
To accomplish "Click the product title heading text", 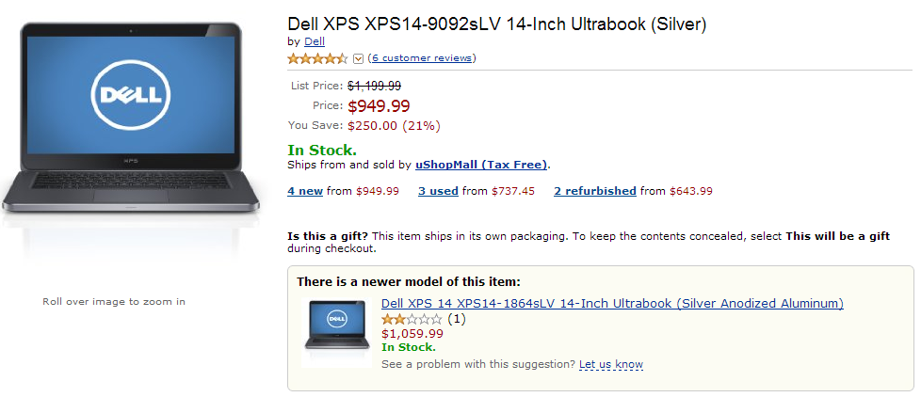I will (496, 24).
